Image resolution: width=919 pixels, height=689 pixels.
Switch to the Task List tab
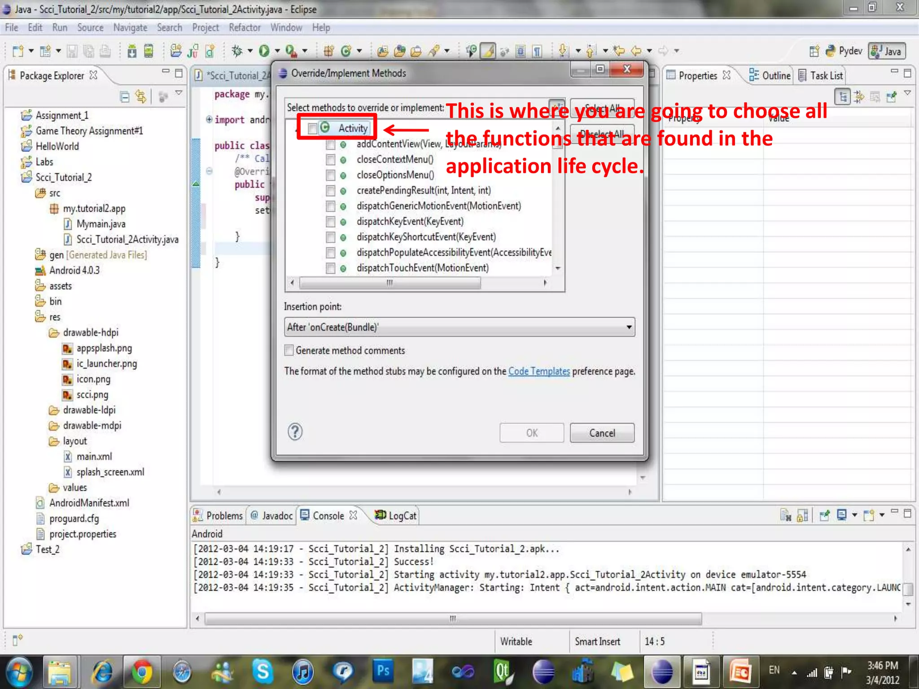822,75
